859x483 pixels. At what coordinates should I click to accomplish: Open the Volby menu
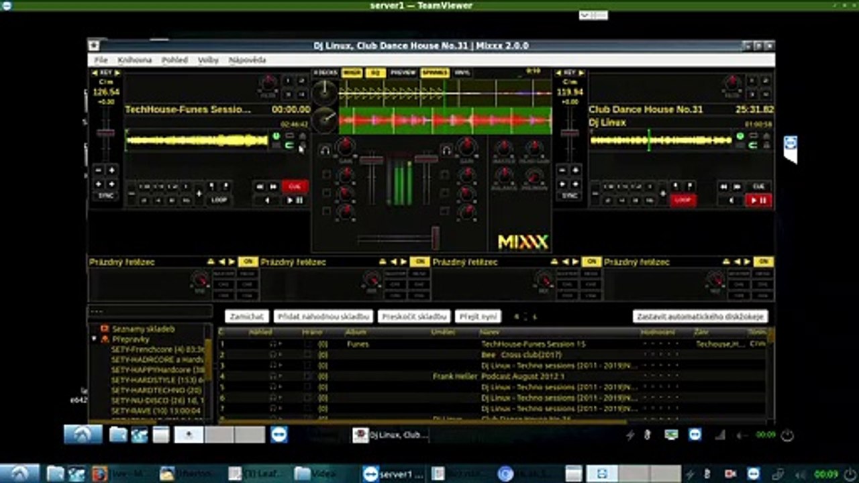(x=208, y=60)
